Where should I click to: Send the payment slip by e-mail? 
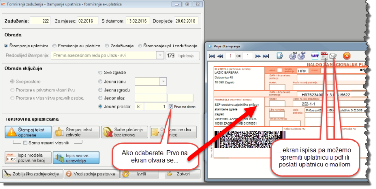pyautogui.click(x=333, y=56)
